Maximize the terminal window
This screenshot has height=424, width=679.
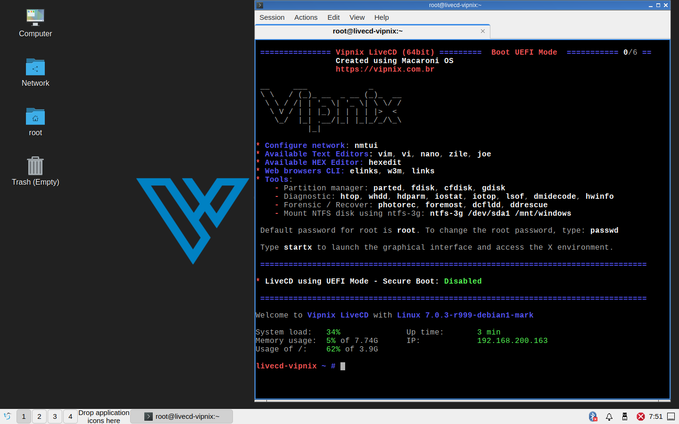click(x=658, y=5)
